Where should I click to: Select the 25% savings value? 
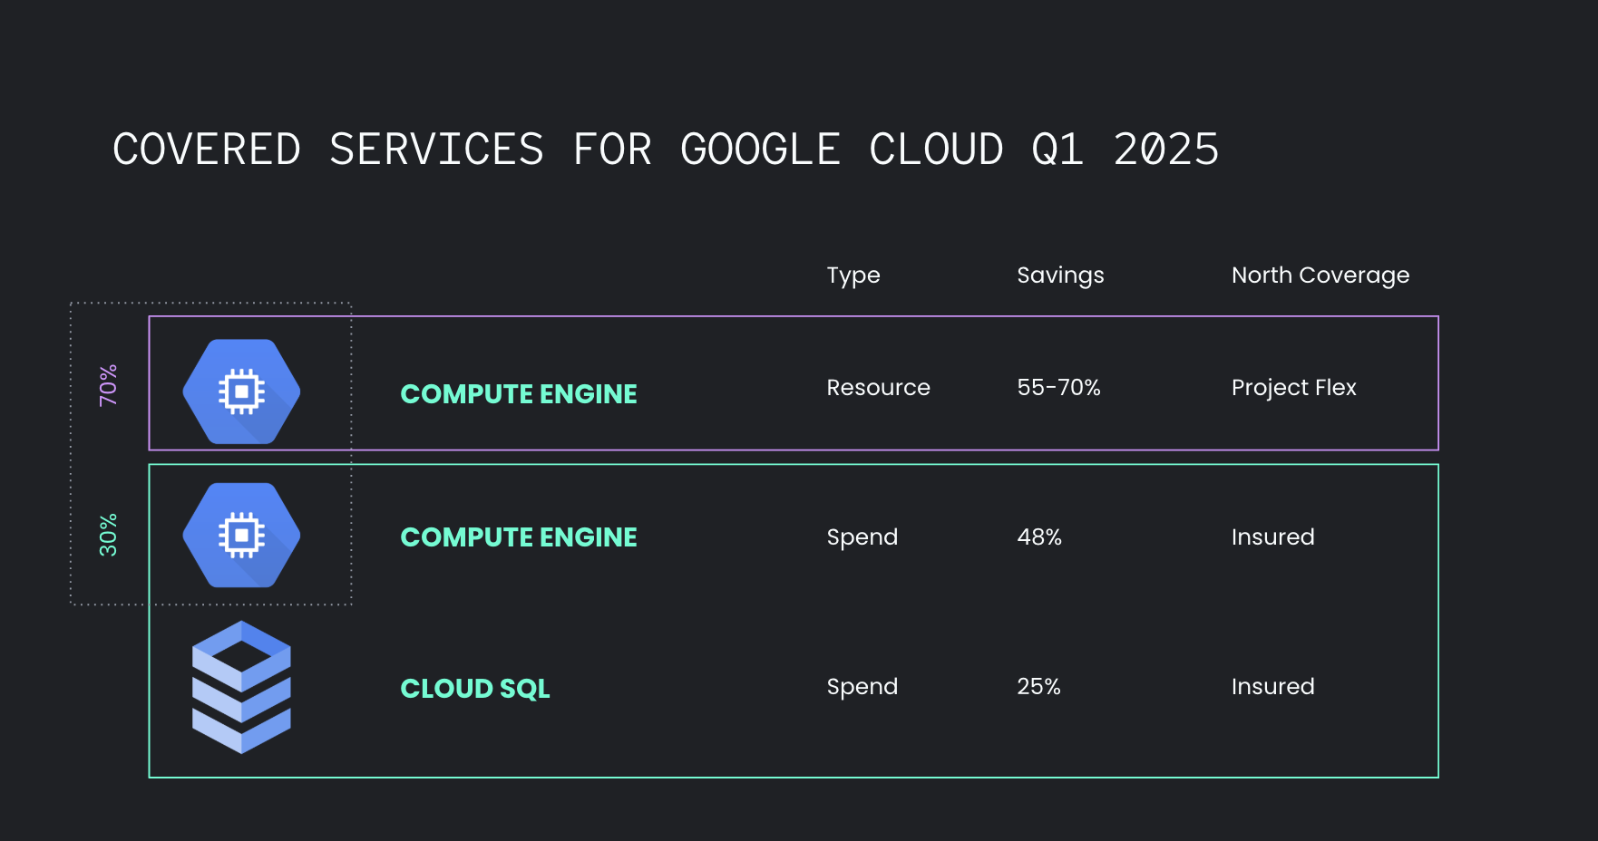pos(1038,687)
